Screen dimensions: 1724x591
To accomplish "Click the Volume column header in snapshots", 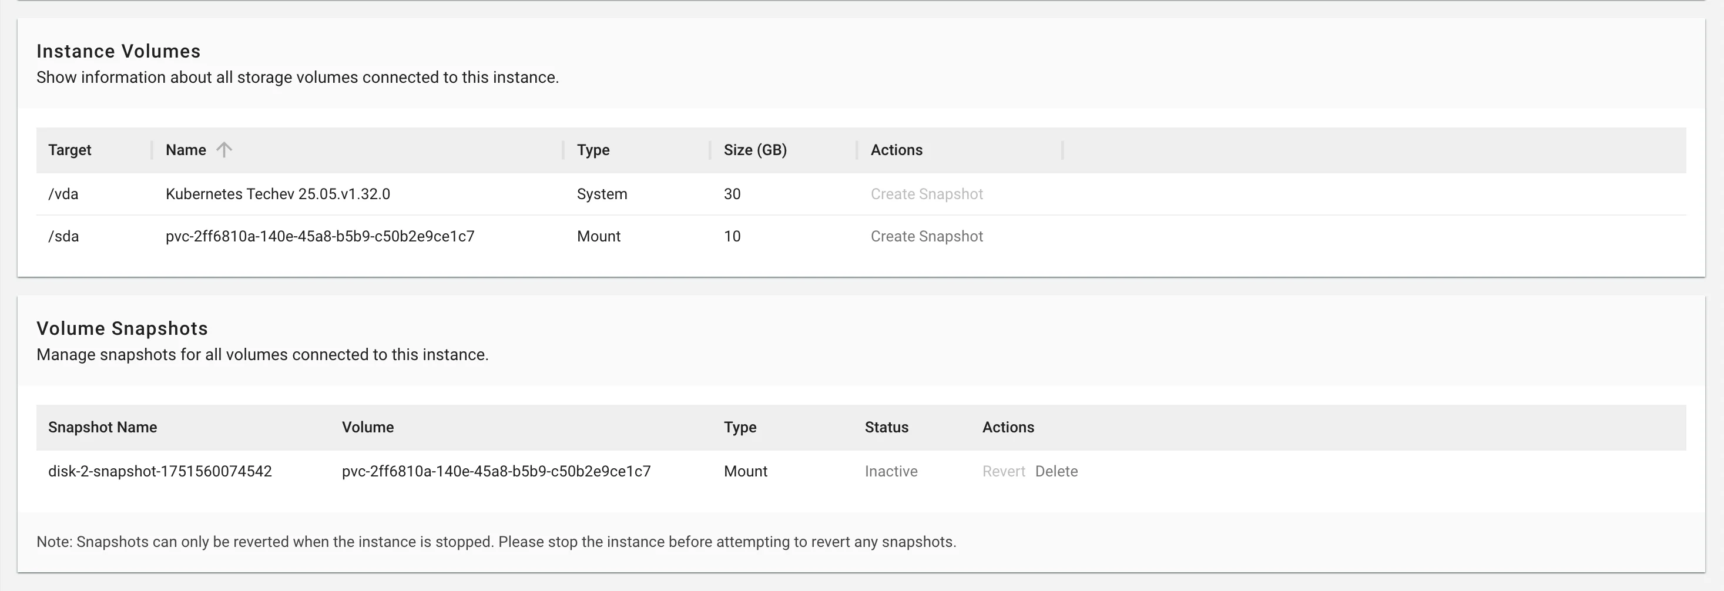I will click(367, 427).
